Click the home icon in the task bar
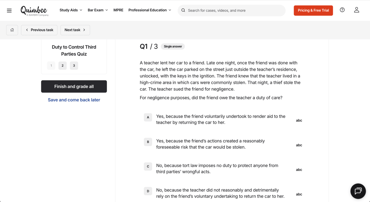 pos(12,30)
